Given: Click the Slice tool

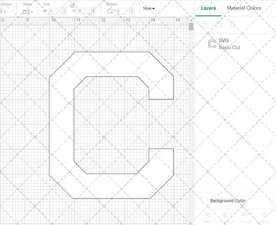Looking at the screenshot, I should 208,218.
